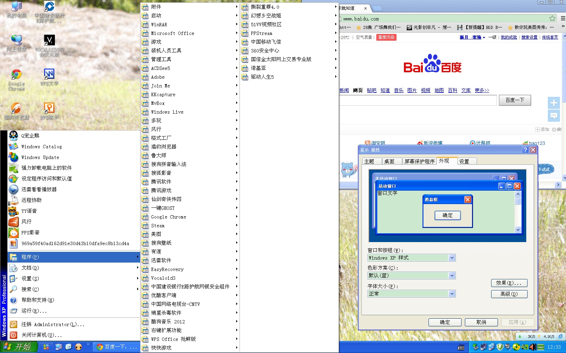Click the Baidu logo in browser

(432, 64)
